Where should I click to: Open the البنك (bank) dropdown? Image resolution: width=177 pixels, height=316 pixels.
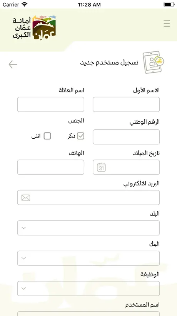click(88, 258)
